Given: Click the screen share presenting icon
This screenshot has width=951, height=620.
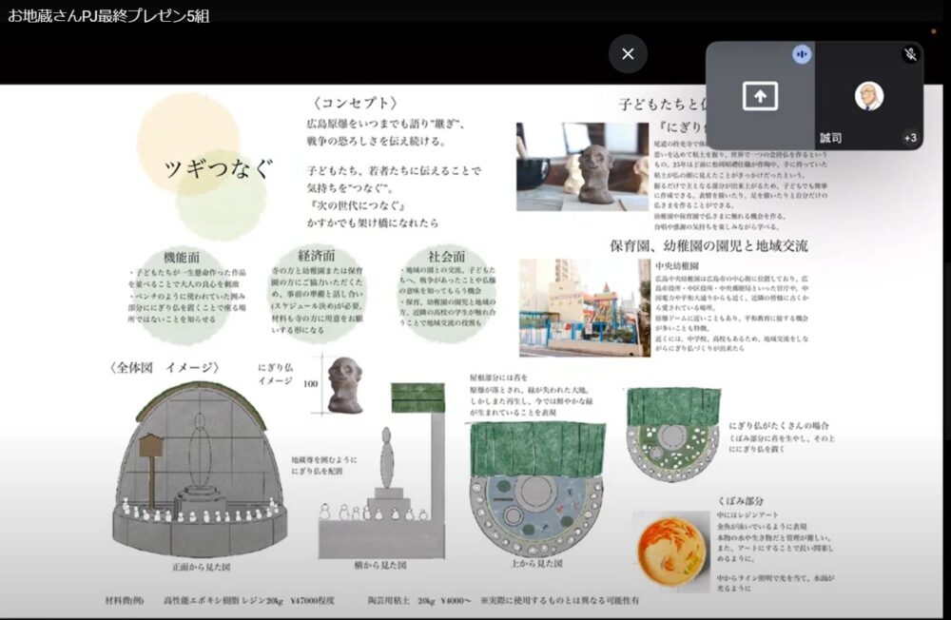Looking at the screenshot, I should [x=760, y=95].
